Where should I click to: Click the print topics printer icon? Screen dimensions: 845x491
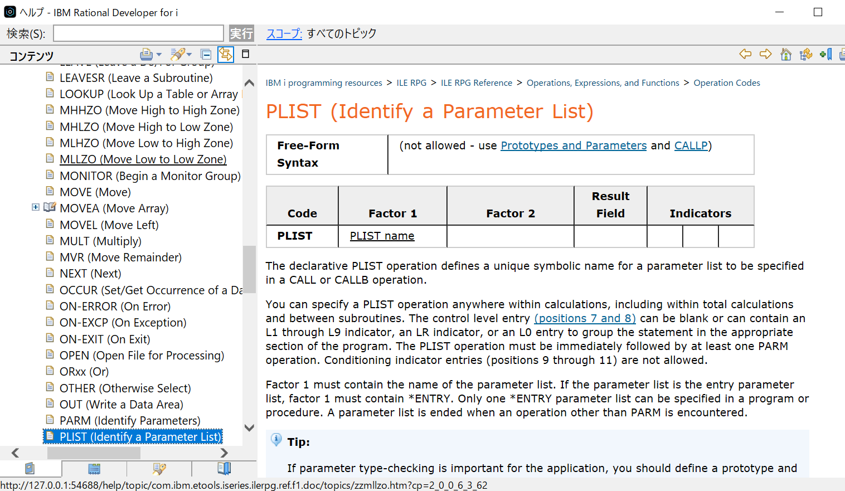[146, 54]
